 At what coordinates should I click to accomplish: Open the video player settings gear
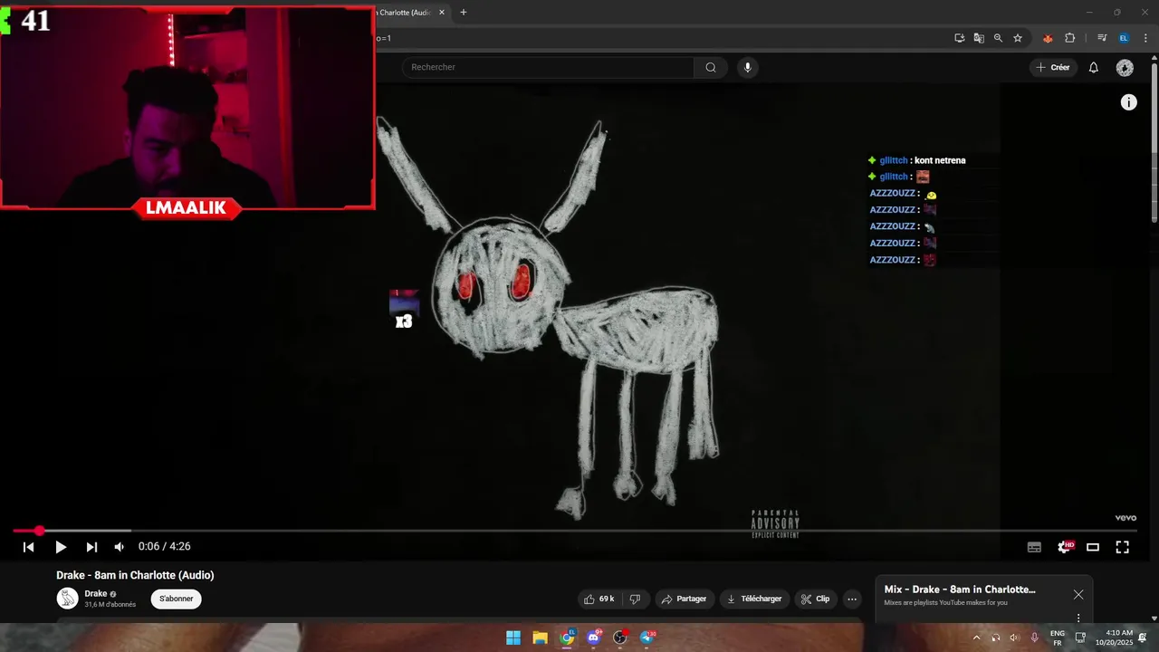1065,547
